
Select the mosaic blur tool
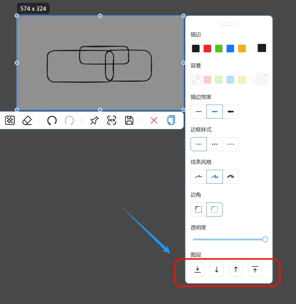tap(10, 120)
